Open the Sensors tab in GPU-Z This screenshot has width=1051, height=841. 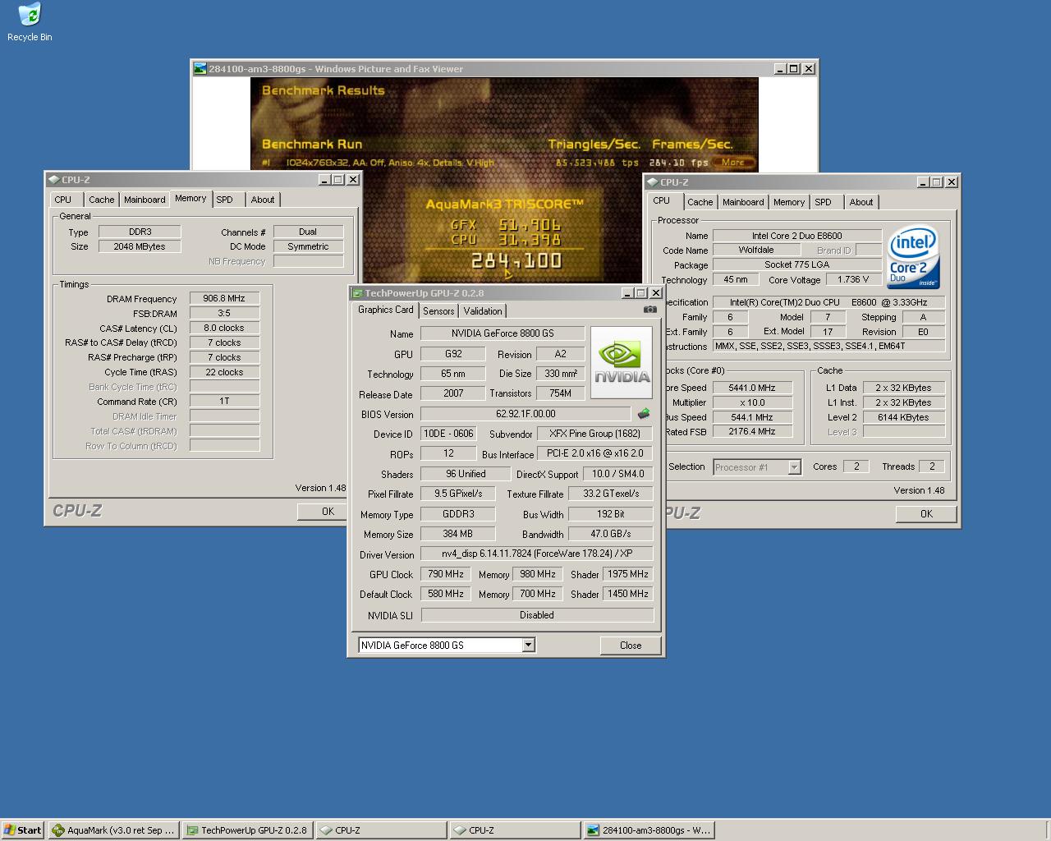click(438, 311)
